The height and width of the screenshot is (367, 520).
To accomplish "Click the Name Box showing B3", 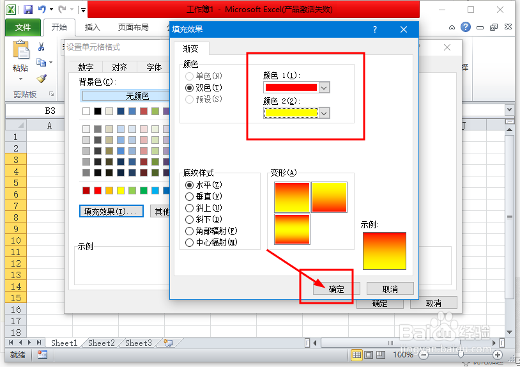I will tap(35, 111).
